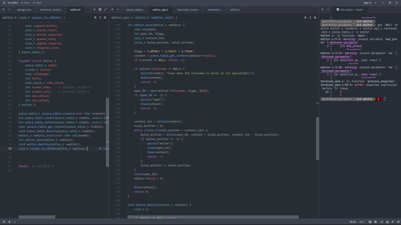
Task: Click the horizontal scrollbar in editor.h pane
Action: [x=37, y=217]
